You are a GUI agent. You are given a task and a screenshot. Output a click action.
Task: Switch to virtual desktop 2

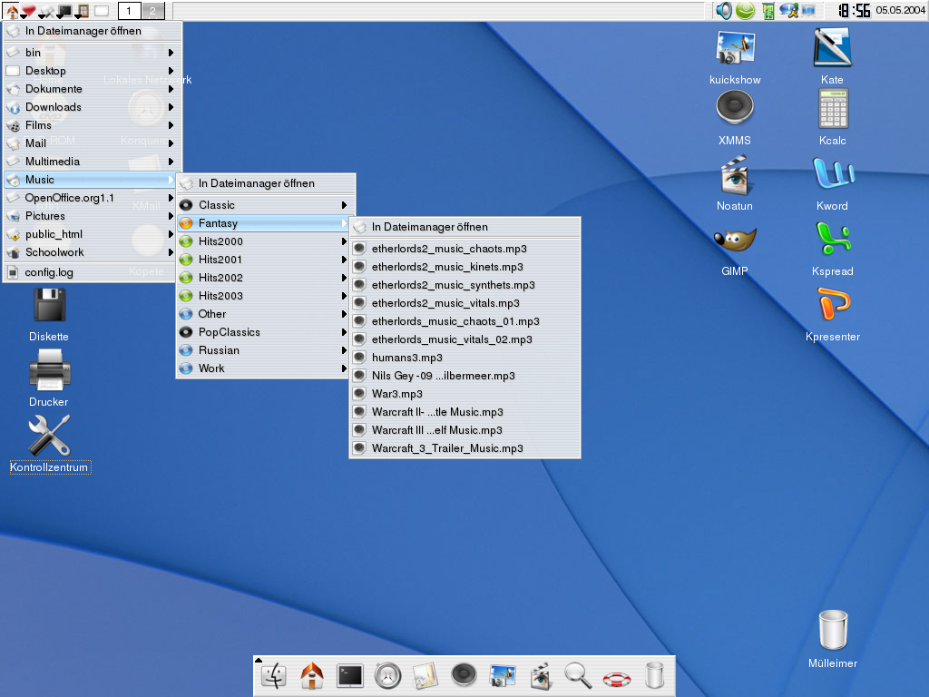pos(152,10)
